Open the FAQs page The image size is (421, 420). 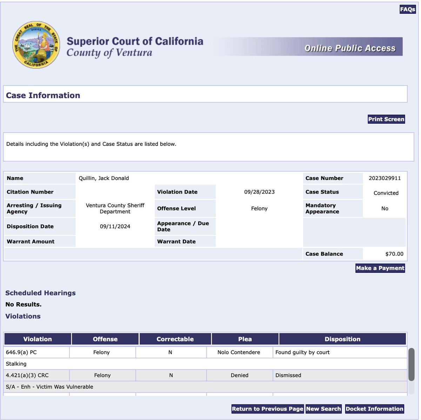[408, 9]
